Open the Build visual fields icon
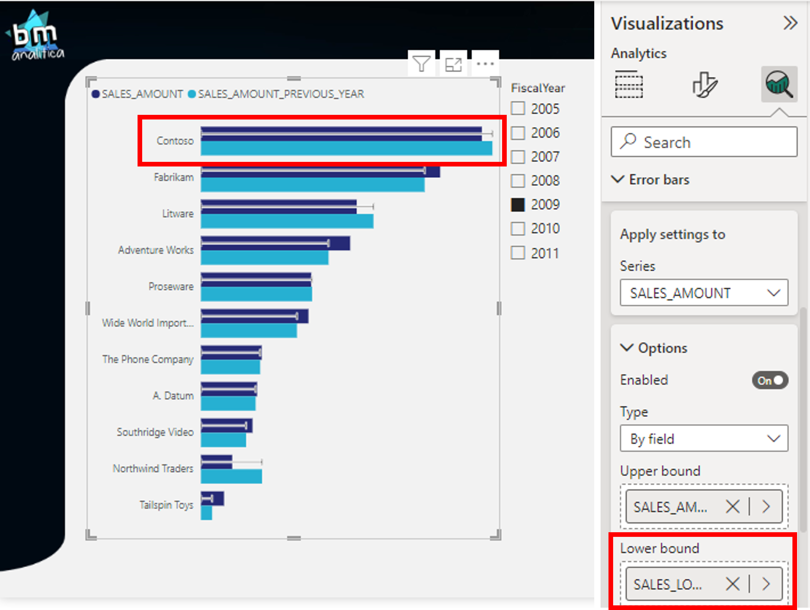Image resolution: width=810 pixels, height=610 pixels. click(629, 84)
